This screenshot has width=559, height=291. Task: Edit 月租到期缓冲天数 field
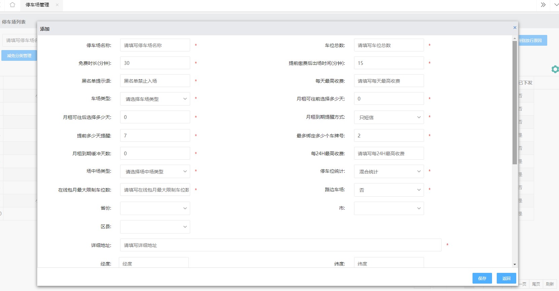(155, 153)
